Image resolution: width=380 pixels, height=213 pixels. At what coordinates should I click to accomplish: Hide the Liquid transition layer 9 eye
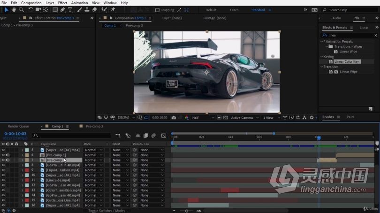pos(3,170)
